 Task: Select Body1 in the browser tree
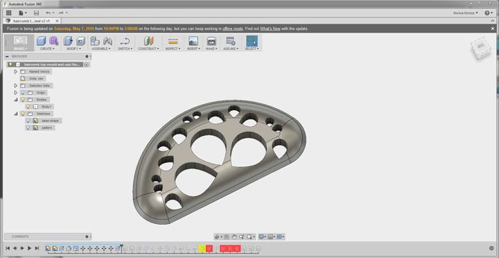pos(46,107)
